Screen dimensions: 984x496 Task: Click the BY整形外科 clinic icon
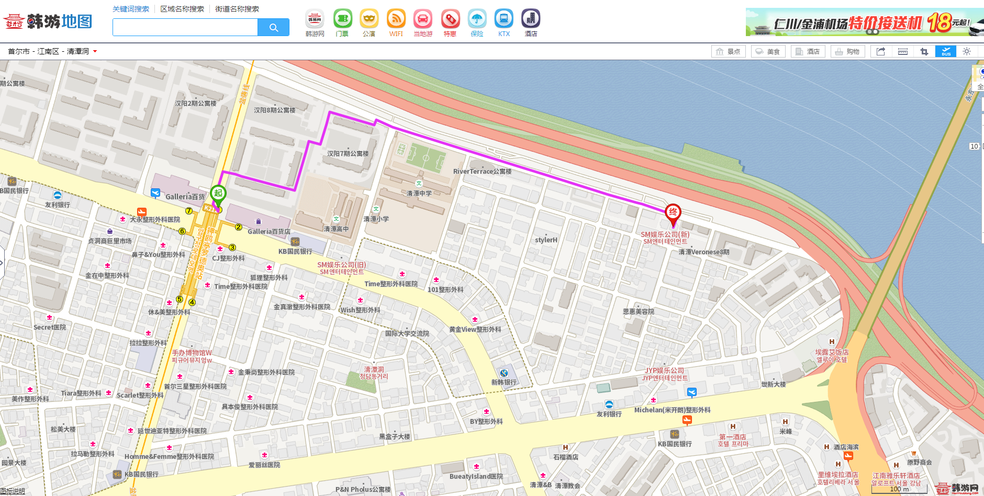point(486,412)
